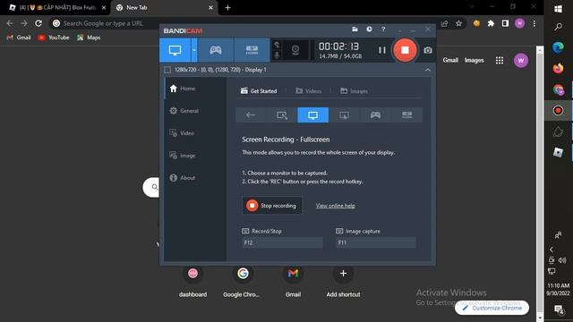Open Bandicam scheduled recording clock icon

[369, 30]
